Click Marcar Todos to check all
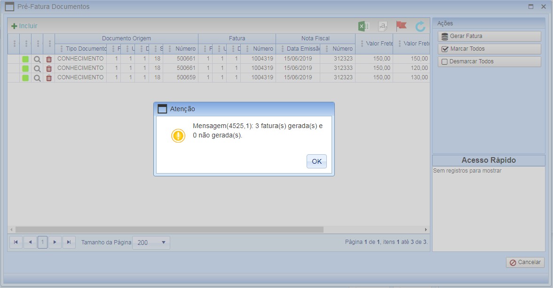 (x=489, y=49)
